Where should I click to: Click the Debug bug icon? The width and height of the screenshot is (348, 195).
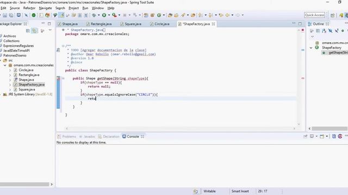pyautogui.click(x=94, y=15)
